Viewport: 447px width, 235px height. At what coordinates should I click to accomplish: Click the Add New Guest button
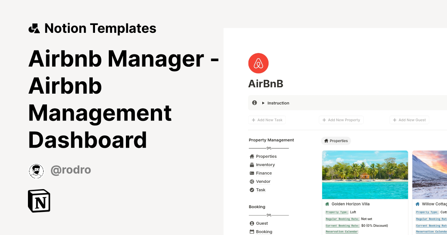coord(409,120)
